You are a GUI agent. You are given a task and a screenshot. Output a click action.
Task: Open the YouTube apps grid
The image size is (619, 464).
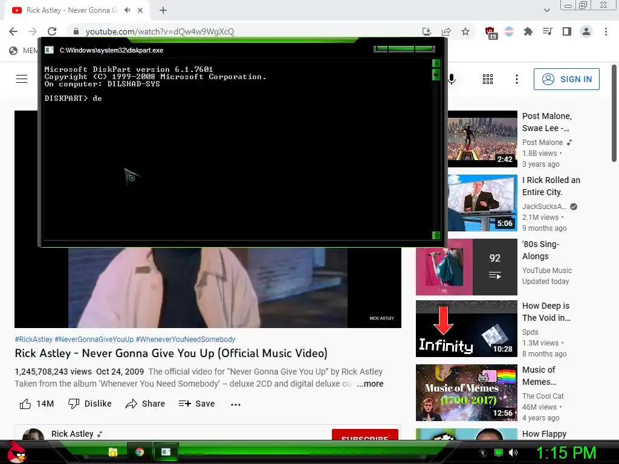[488, 79]
